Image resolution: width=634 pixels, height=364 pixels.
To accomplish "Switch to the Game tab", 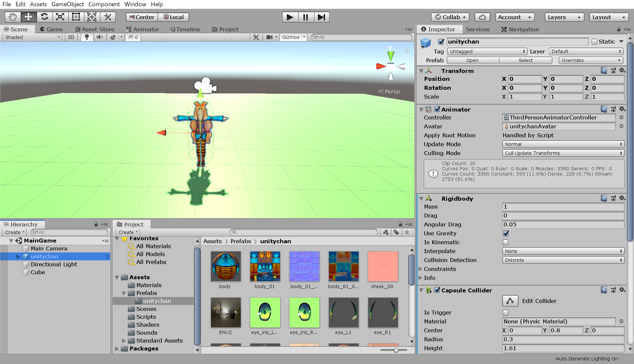I will pos(52,29).
